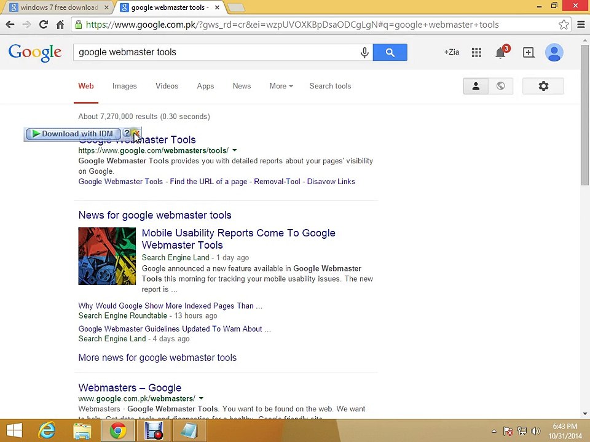590x442 pixels.
Task: Open the volume speaker tray icon
Action: tap(535, 431)
